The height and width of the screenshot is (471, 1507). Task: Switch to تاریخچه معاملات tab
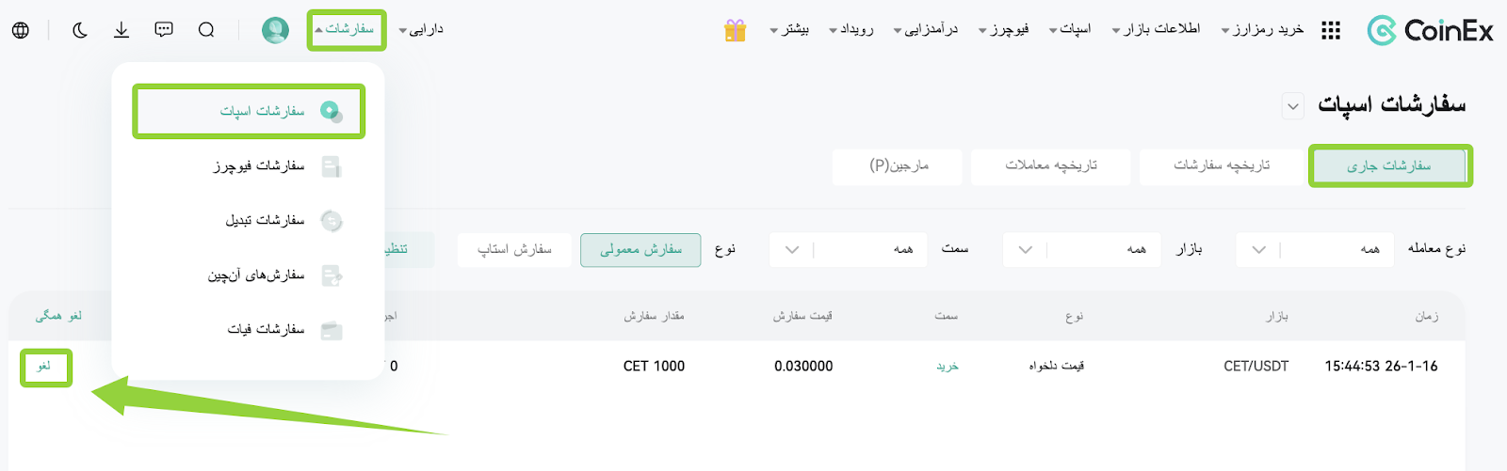tap(1051, 165)
